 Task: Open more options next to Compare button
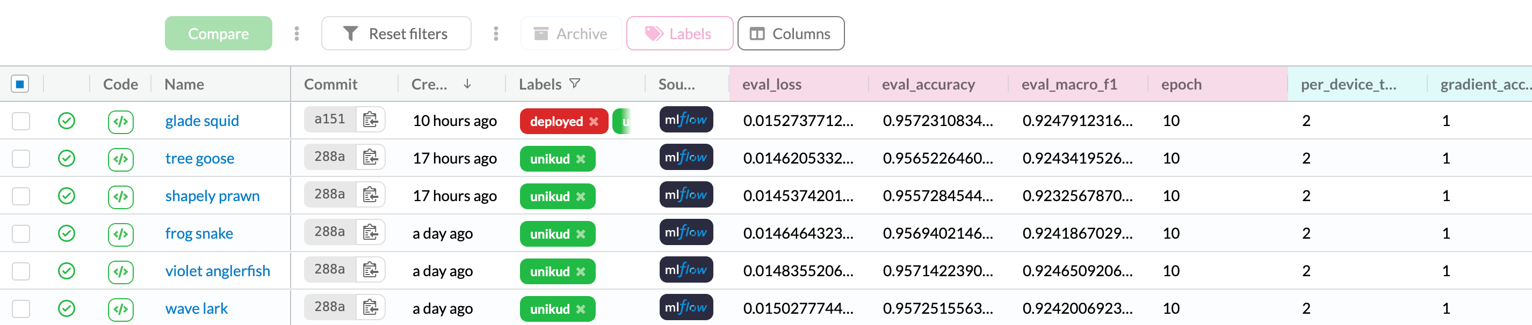pos(297,34)
